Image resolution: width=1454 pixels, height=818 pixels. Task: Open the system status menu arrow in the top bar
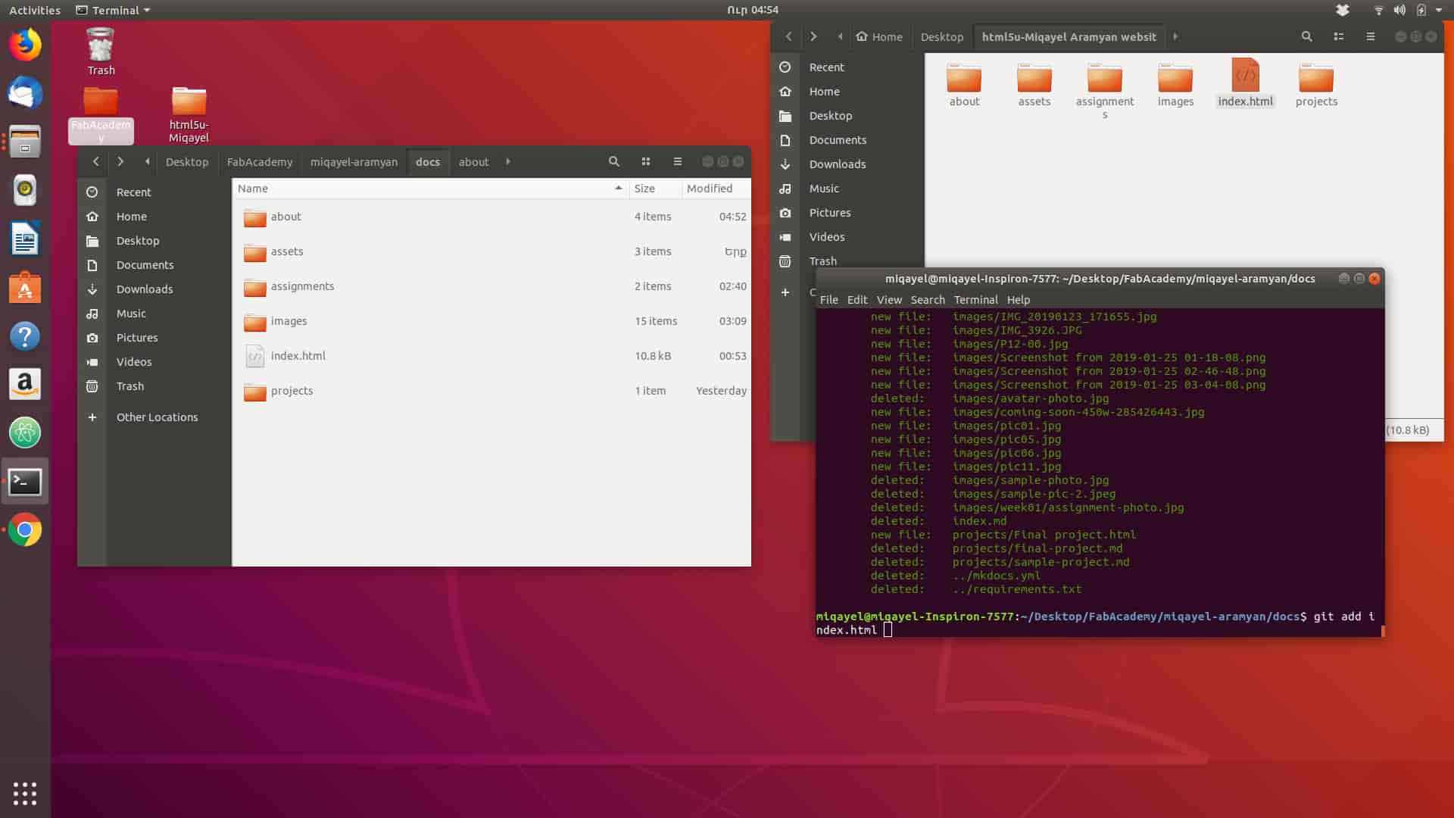pyautogui.click(x=1439, y=10)
